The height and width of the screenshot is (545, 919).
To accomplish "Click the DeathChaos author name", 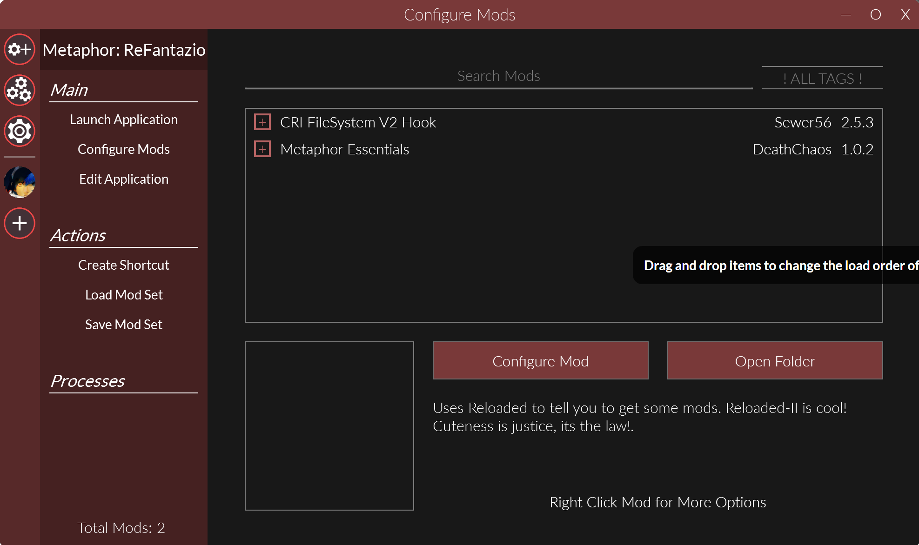I will click(x=792, y=149).
